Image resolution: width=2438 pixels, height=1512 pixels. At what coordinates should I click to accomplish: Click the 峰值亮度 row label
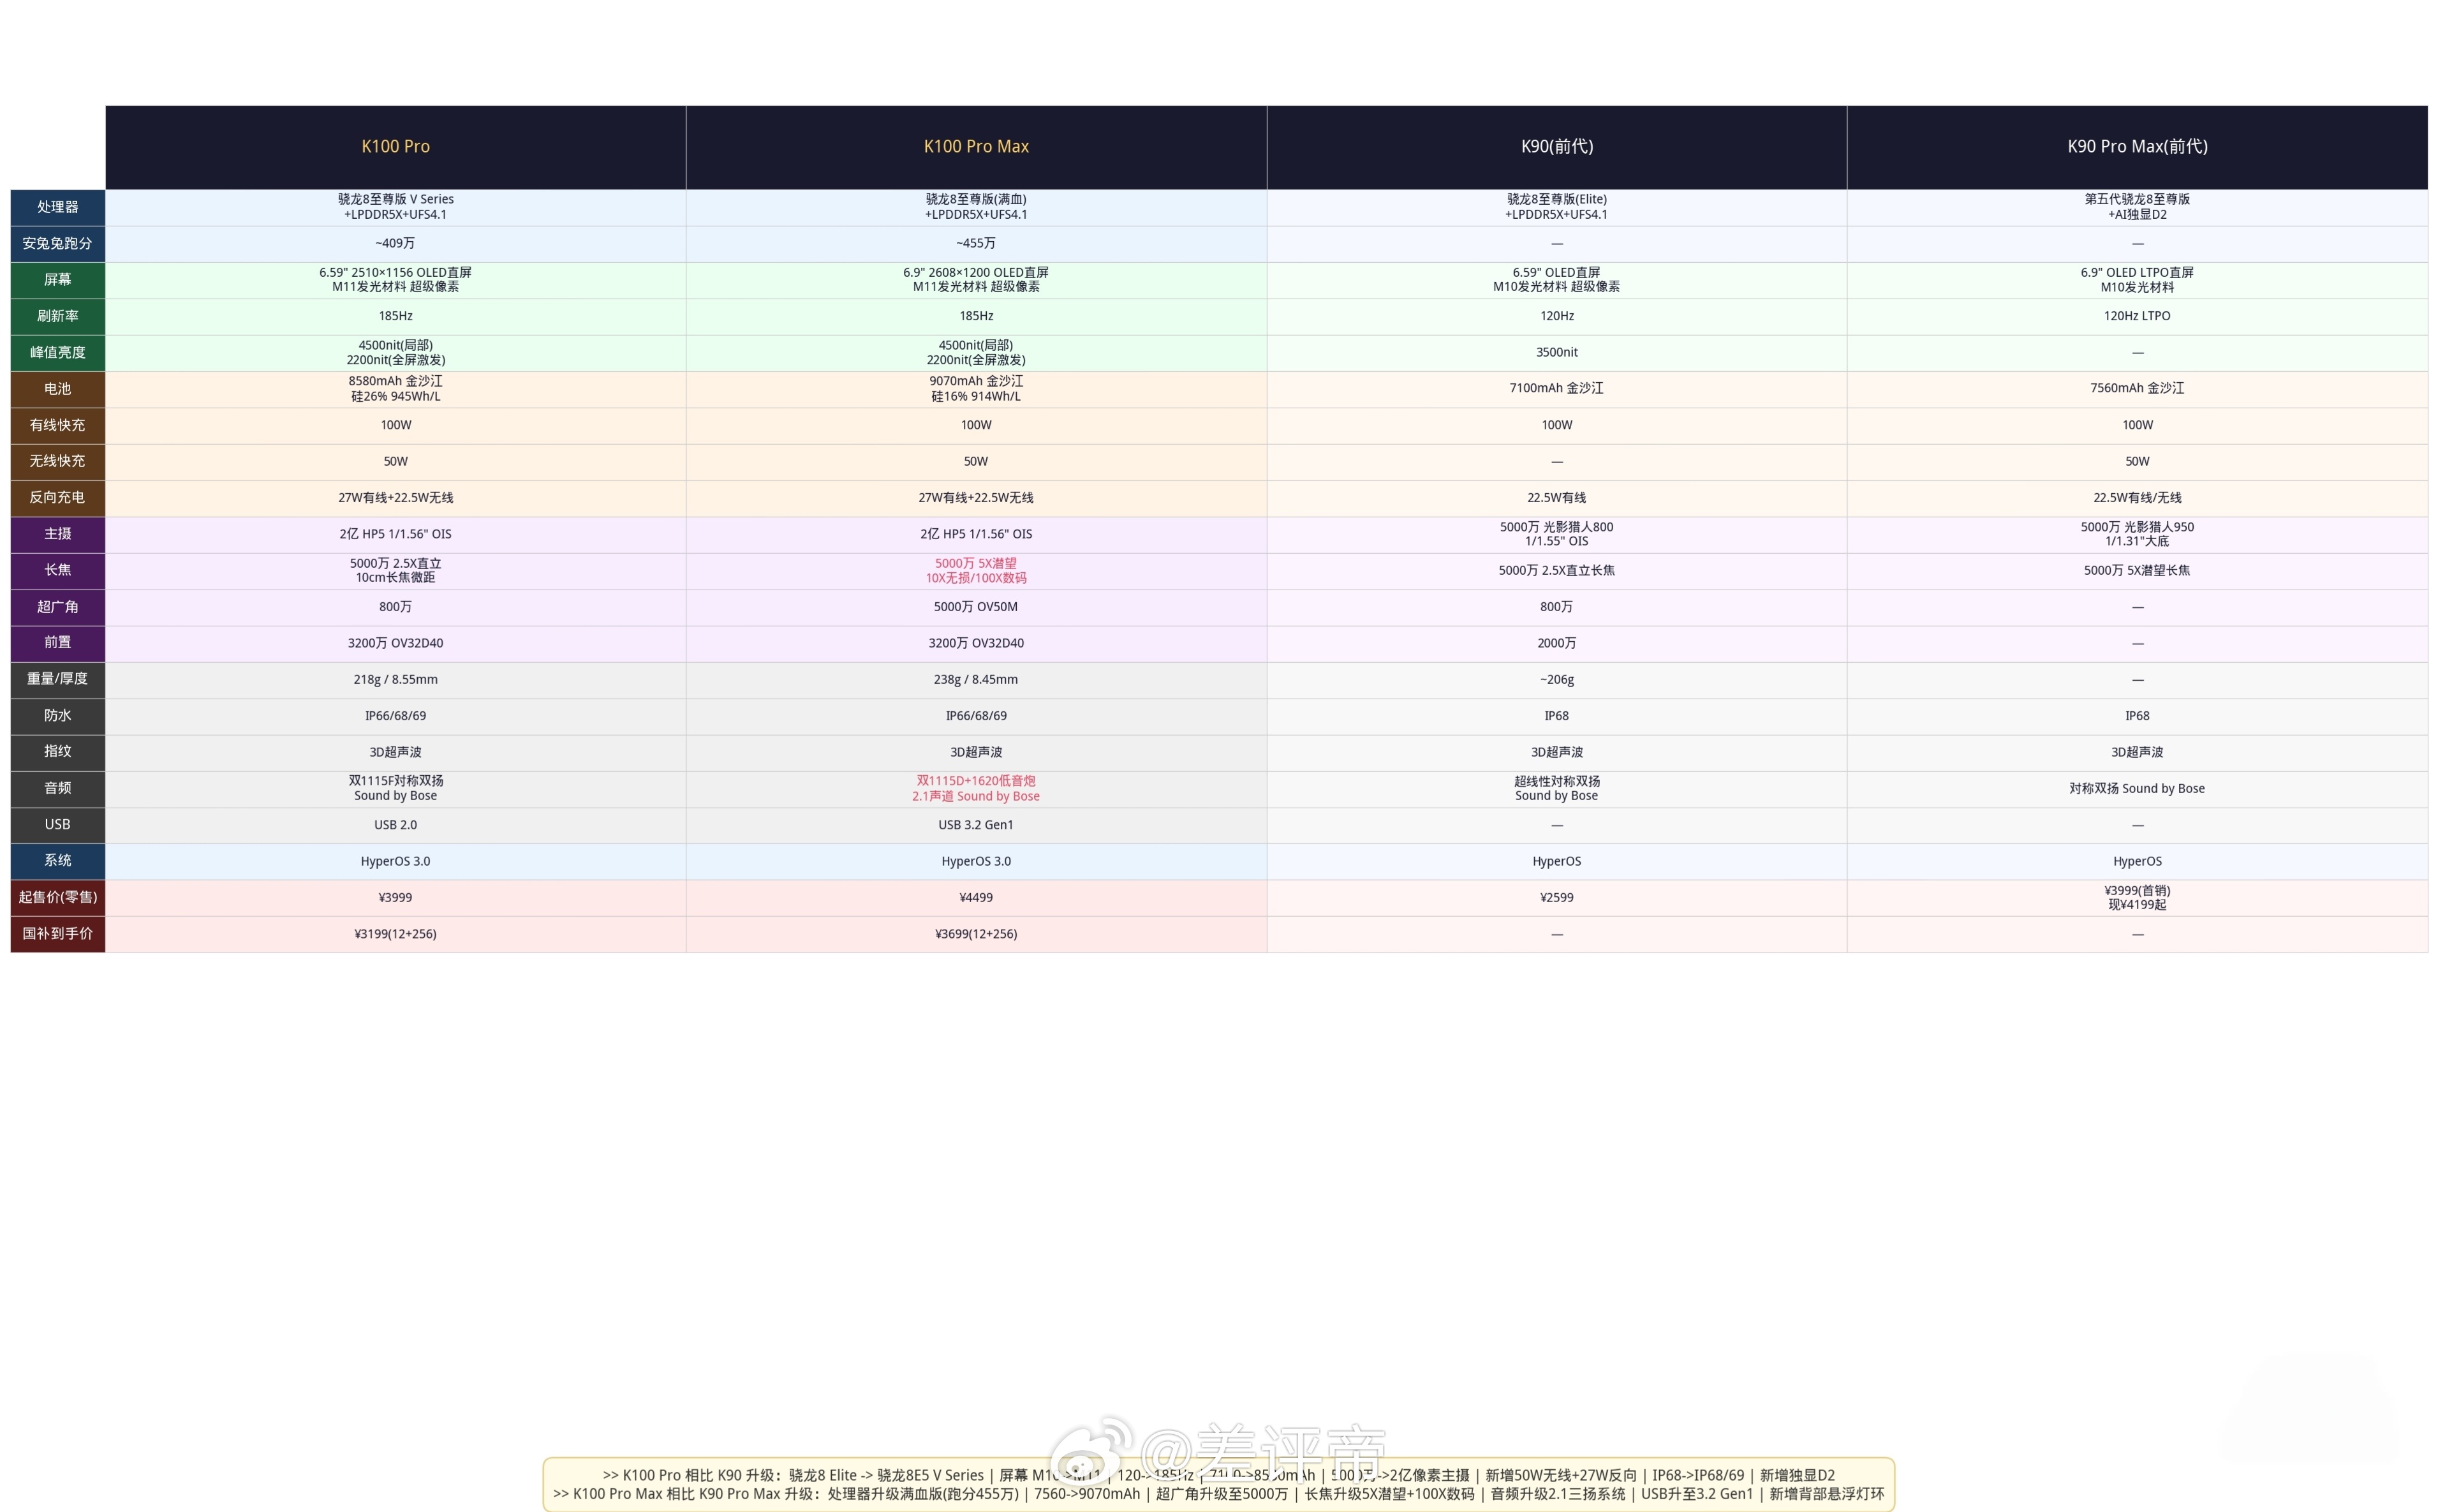coord(58,353)
